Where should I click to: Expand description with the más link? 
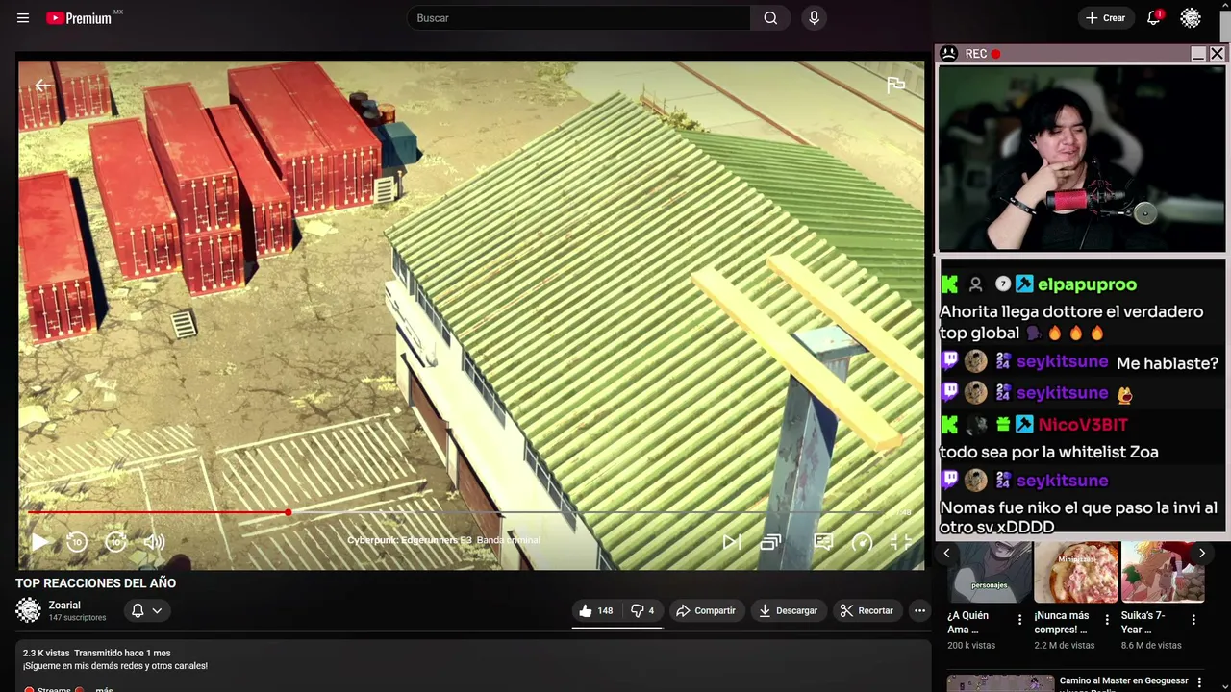tap(104, 688)
